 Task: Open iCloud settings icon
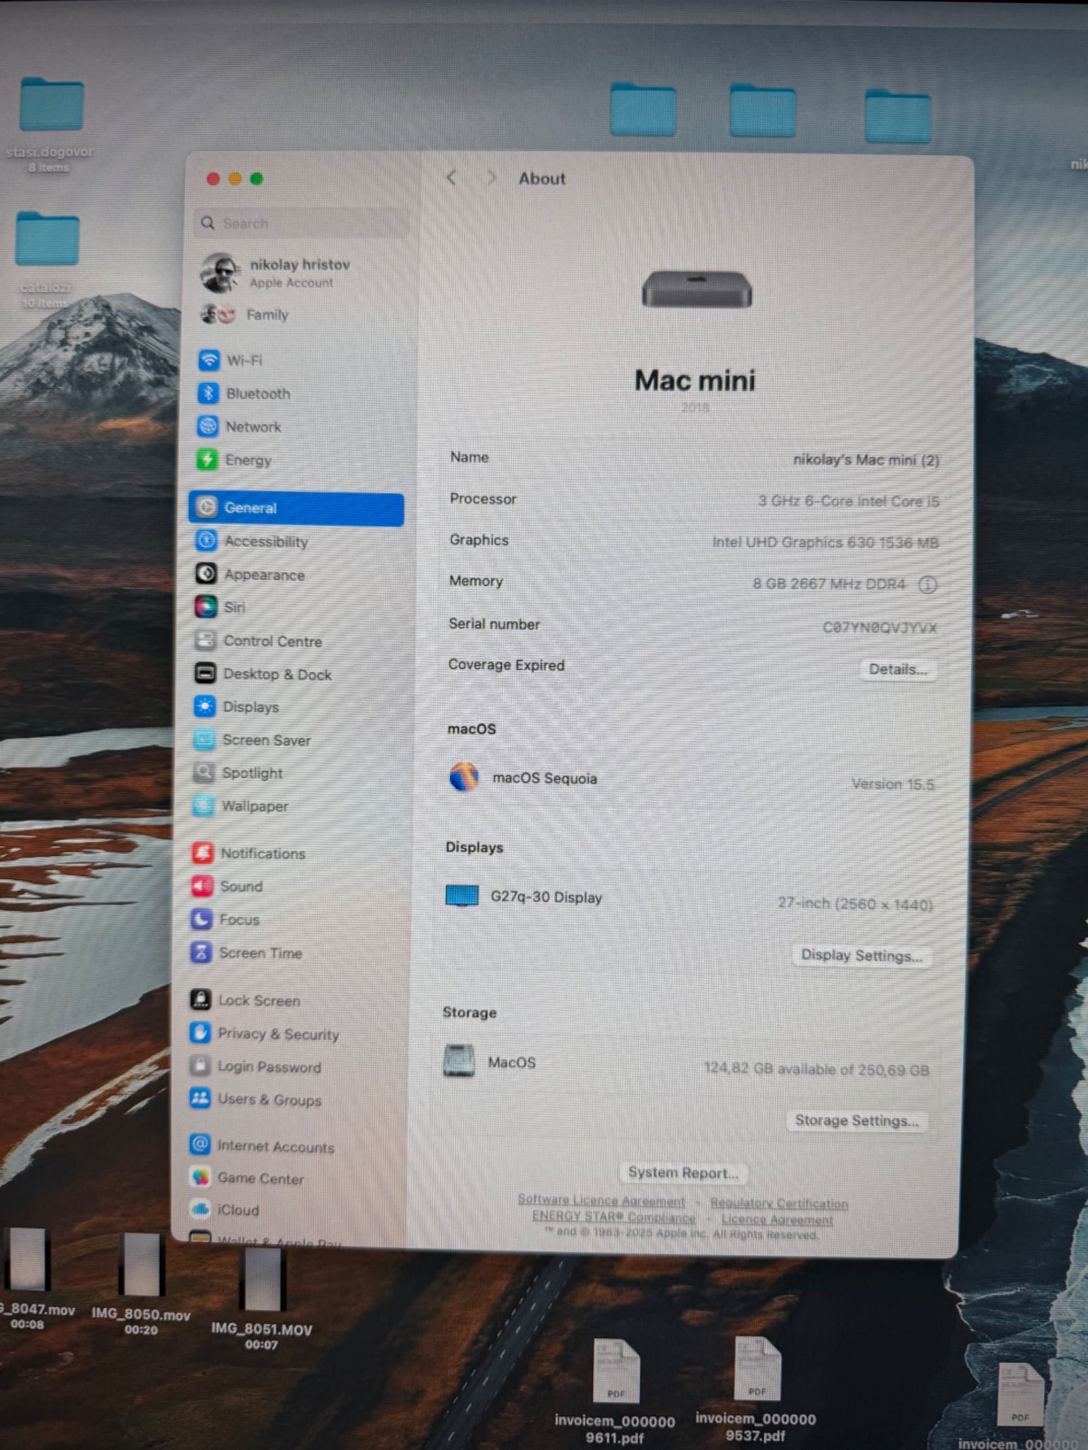200,1209
